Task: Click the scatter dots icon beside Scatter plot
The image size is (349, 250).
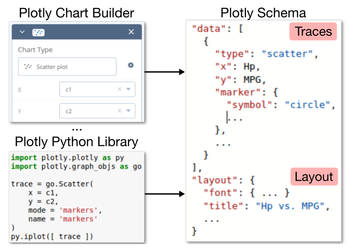Action: coord(27,66)
